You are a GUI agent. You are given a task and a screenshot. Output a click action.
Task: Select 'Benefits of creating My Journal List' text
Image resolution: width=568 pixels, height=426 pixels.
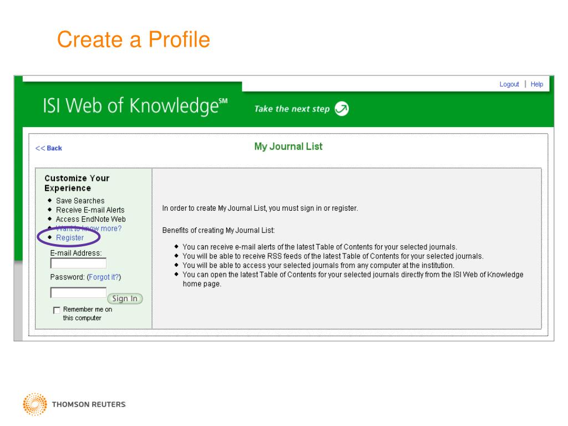(x=219, y=230)
